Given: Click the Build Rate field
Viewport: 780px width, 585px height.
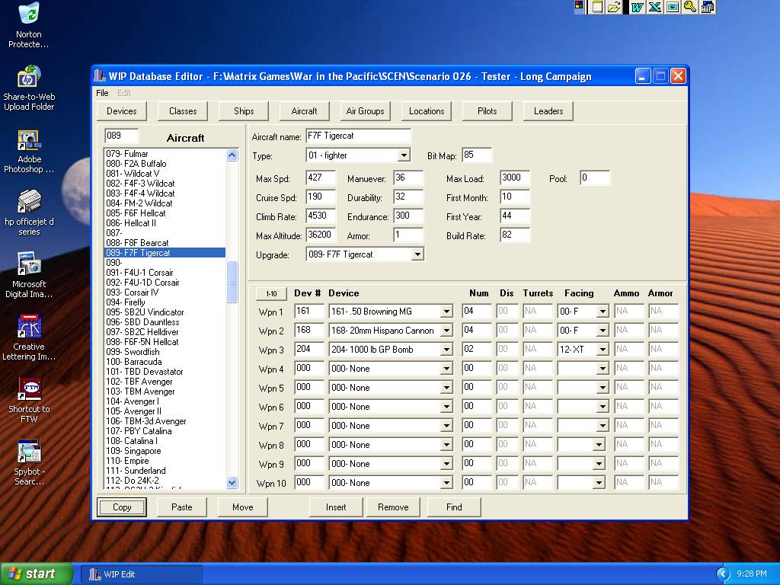Looking at the screenshot, I should coord(515,235).
